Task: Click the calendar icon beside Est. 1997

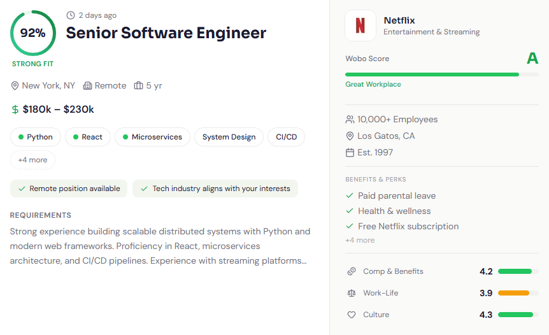Action: click(350, 153)
